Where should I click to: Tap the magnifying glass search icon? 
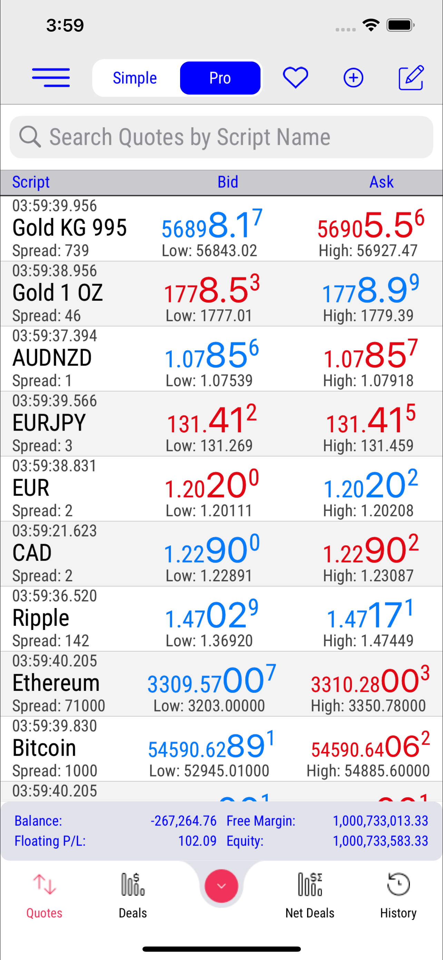[30, 137]
